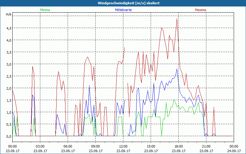Click the 4,0 y-axis value
This screenshot has height=154, width=246.
click(9, 40)
